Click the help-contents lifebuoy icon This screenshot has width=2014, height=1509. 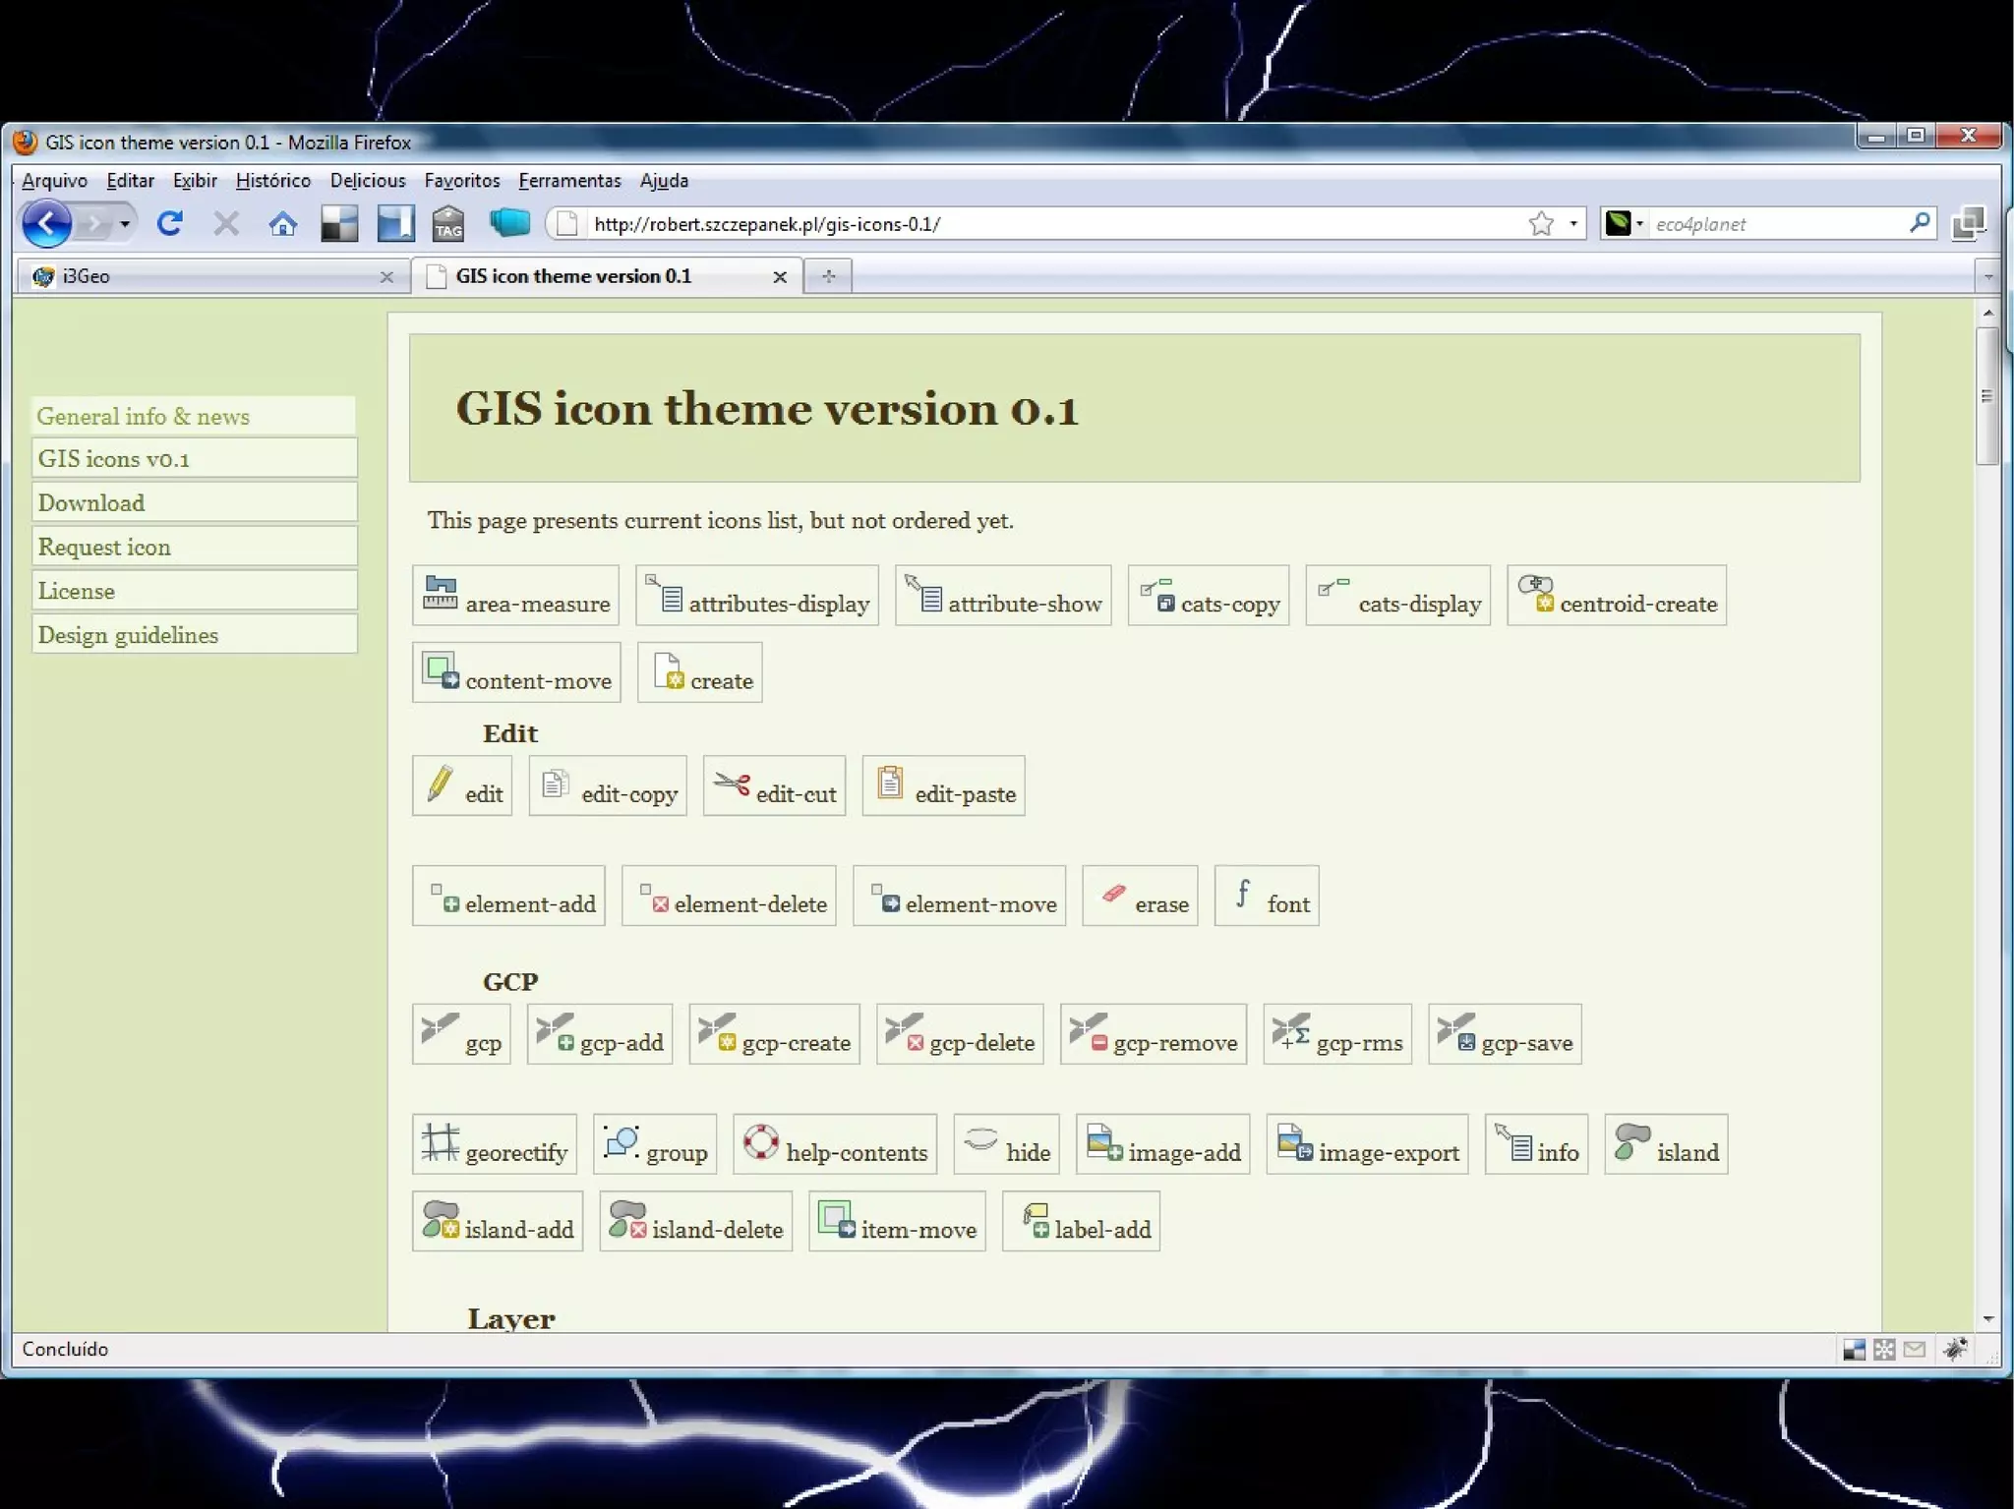(x=760, y=1142)
